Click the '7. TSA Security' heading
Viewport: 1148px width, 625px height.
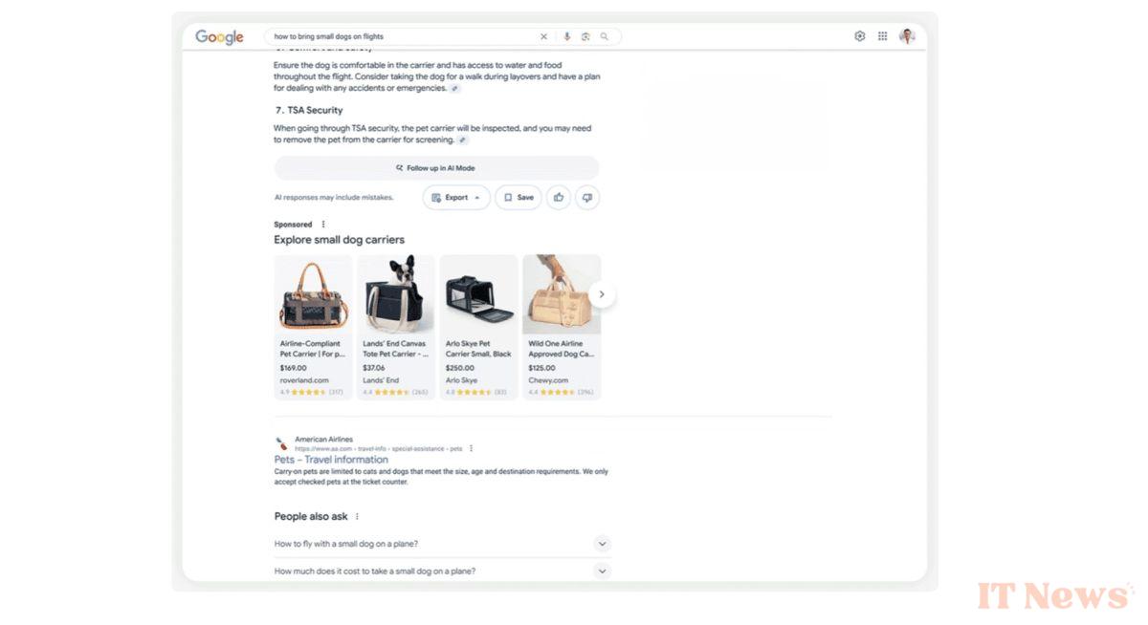click(308, 110)
